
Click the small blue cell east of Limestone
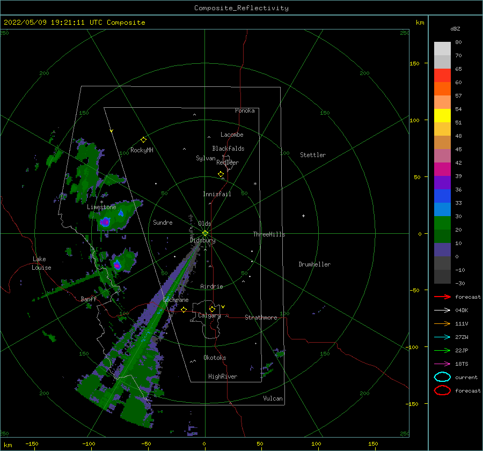(121, 213)
